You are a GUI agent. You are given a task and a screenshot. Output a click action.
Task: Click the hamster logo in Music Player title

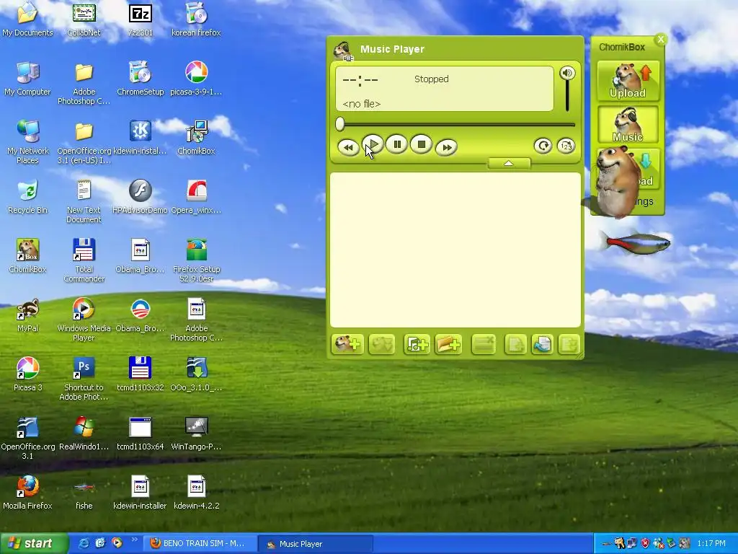(344, 50)
